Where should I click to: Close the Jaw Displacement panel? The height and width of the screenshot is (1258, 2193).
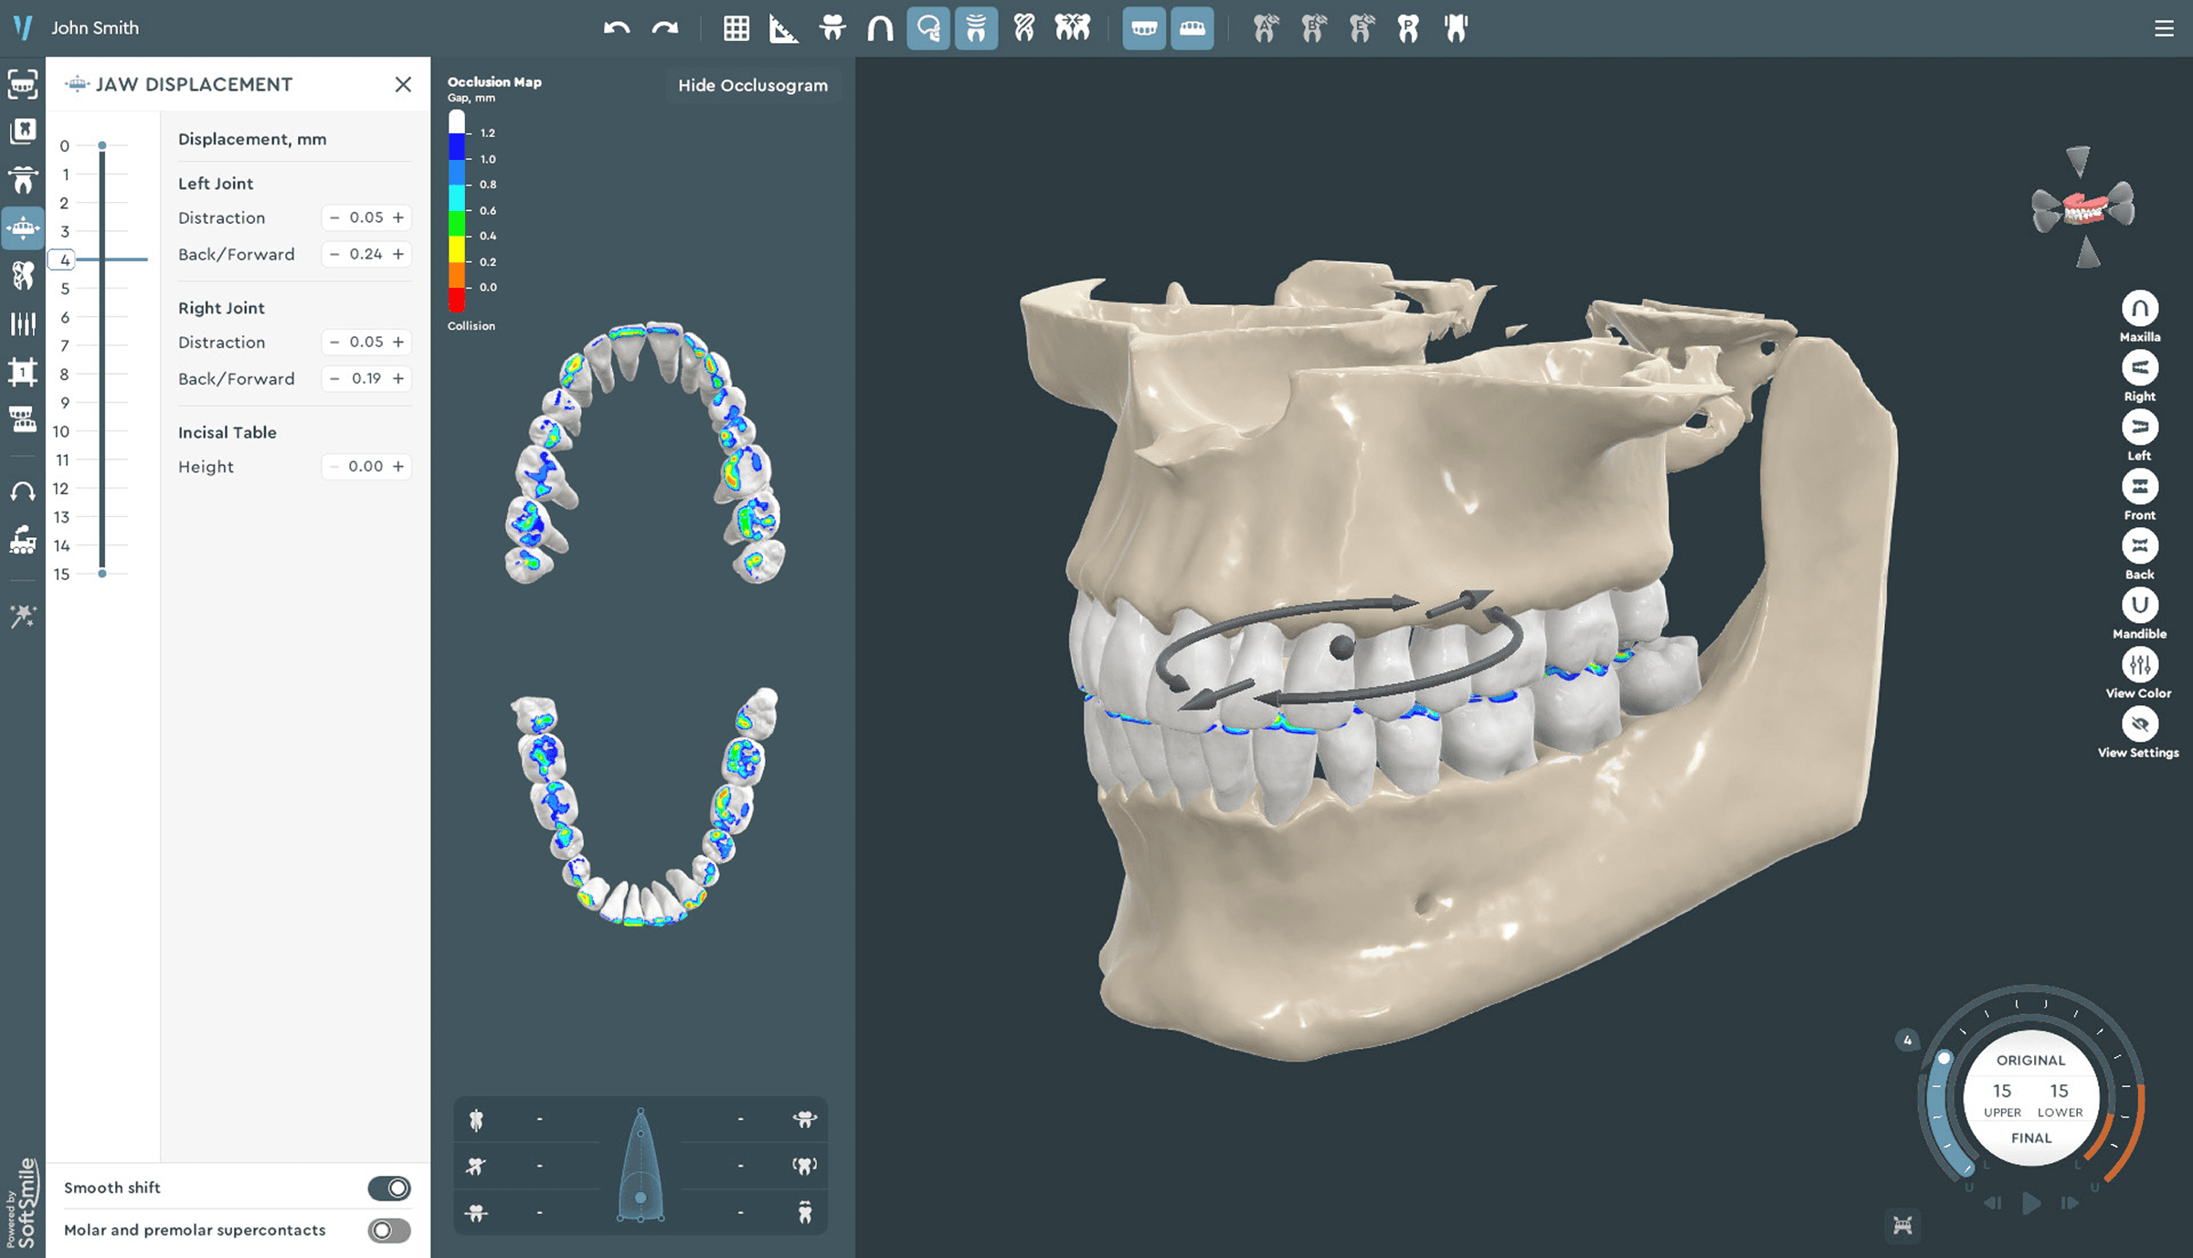tap(403, 84)
